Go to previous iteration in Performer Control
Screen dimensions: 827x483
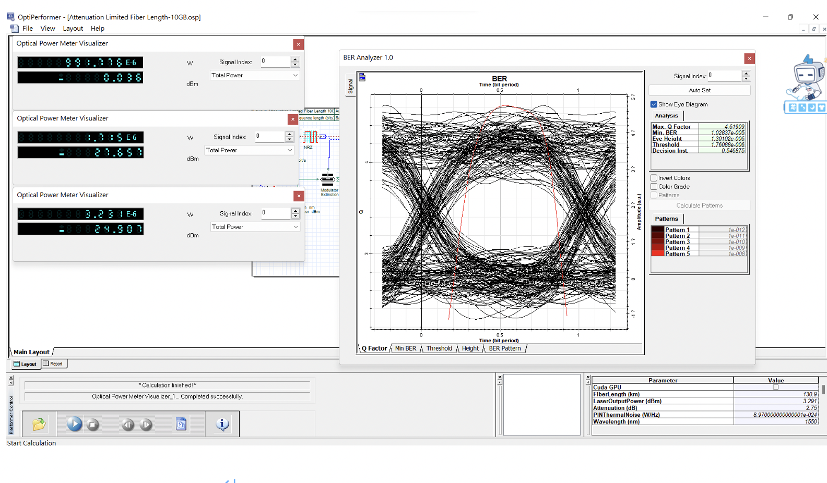click(x=128, y=425)
